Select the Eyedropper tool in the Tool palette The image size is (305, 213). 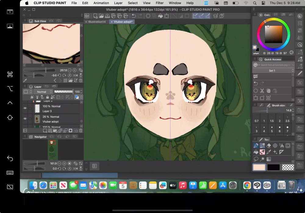[x=269, y=152]
